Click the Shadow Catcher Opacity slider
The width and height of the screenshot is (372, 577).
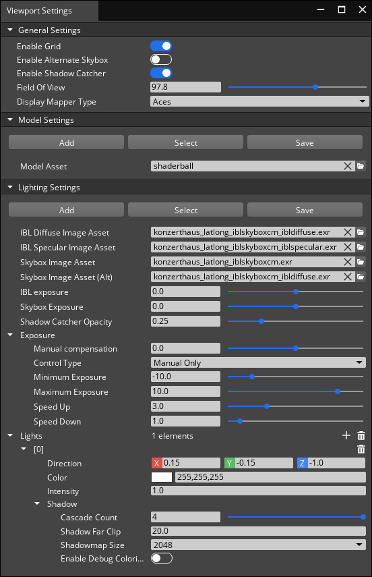pos(296,321)
